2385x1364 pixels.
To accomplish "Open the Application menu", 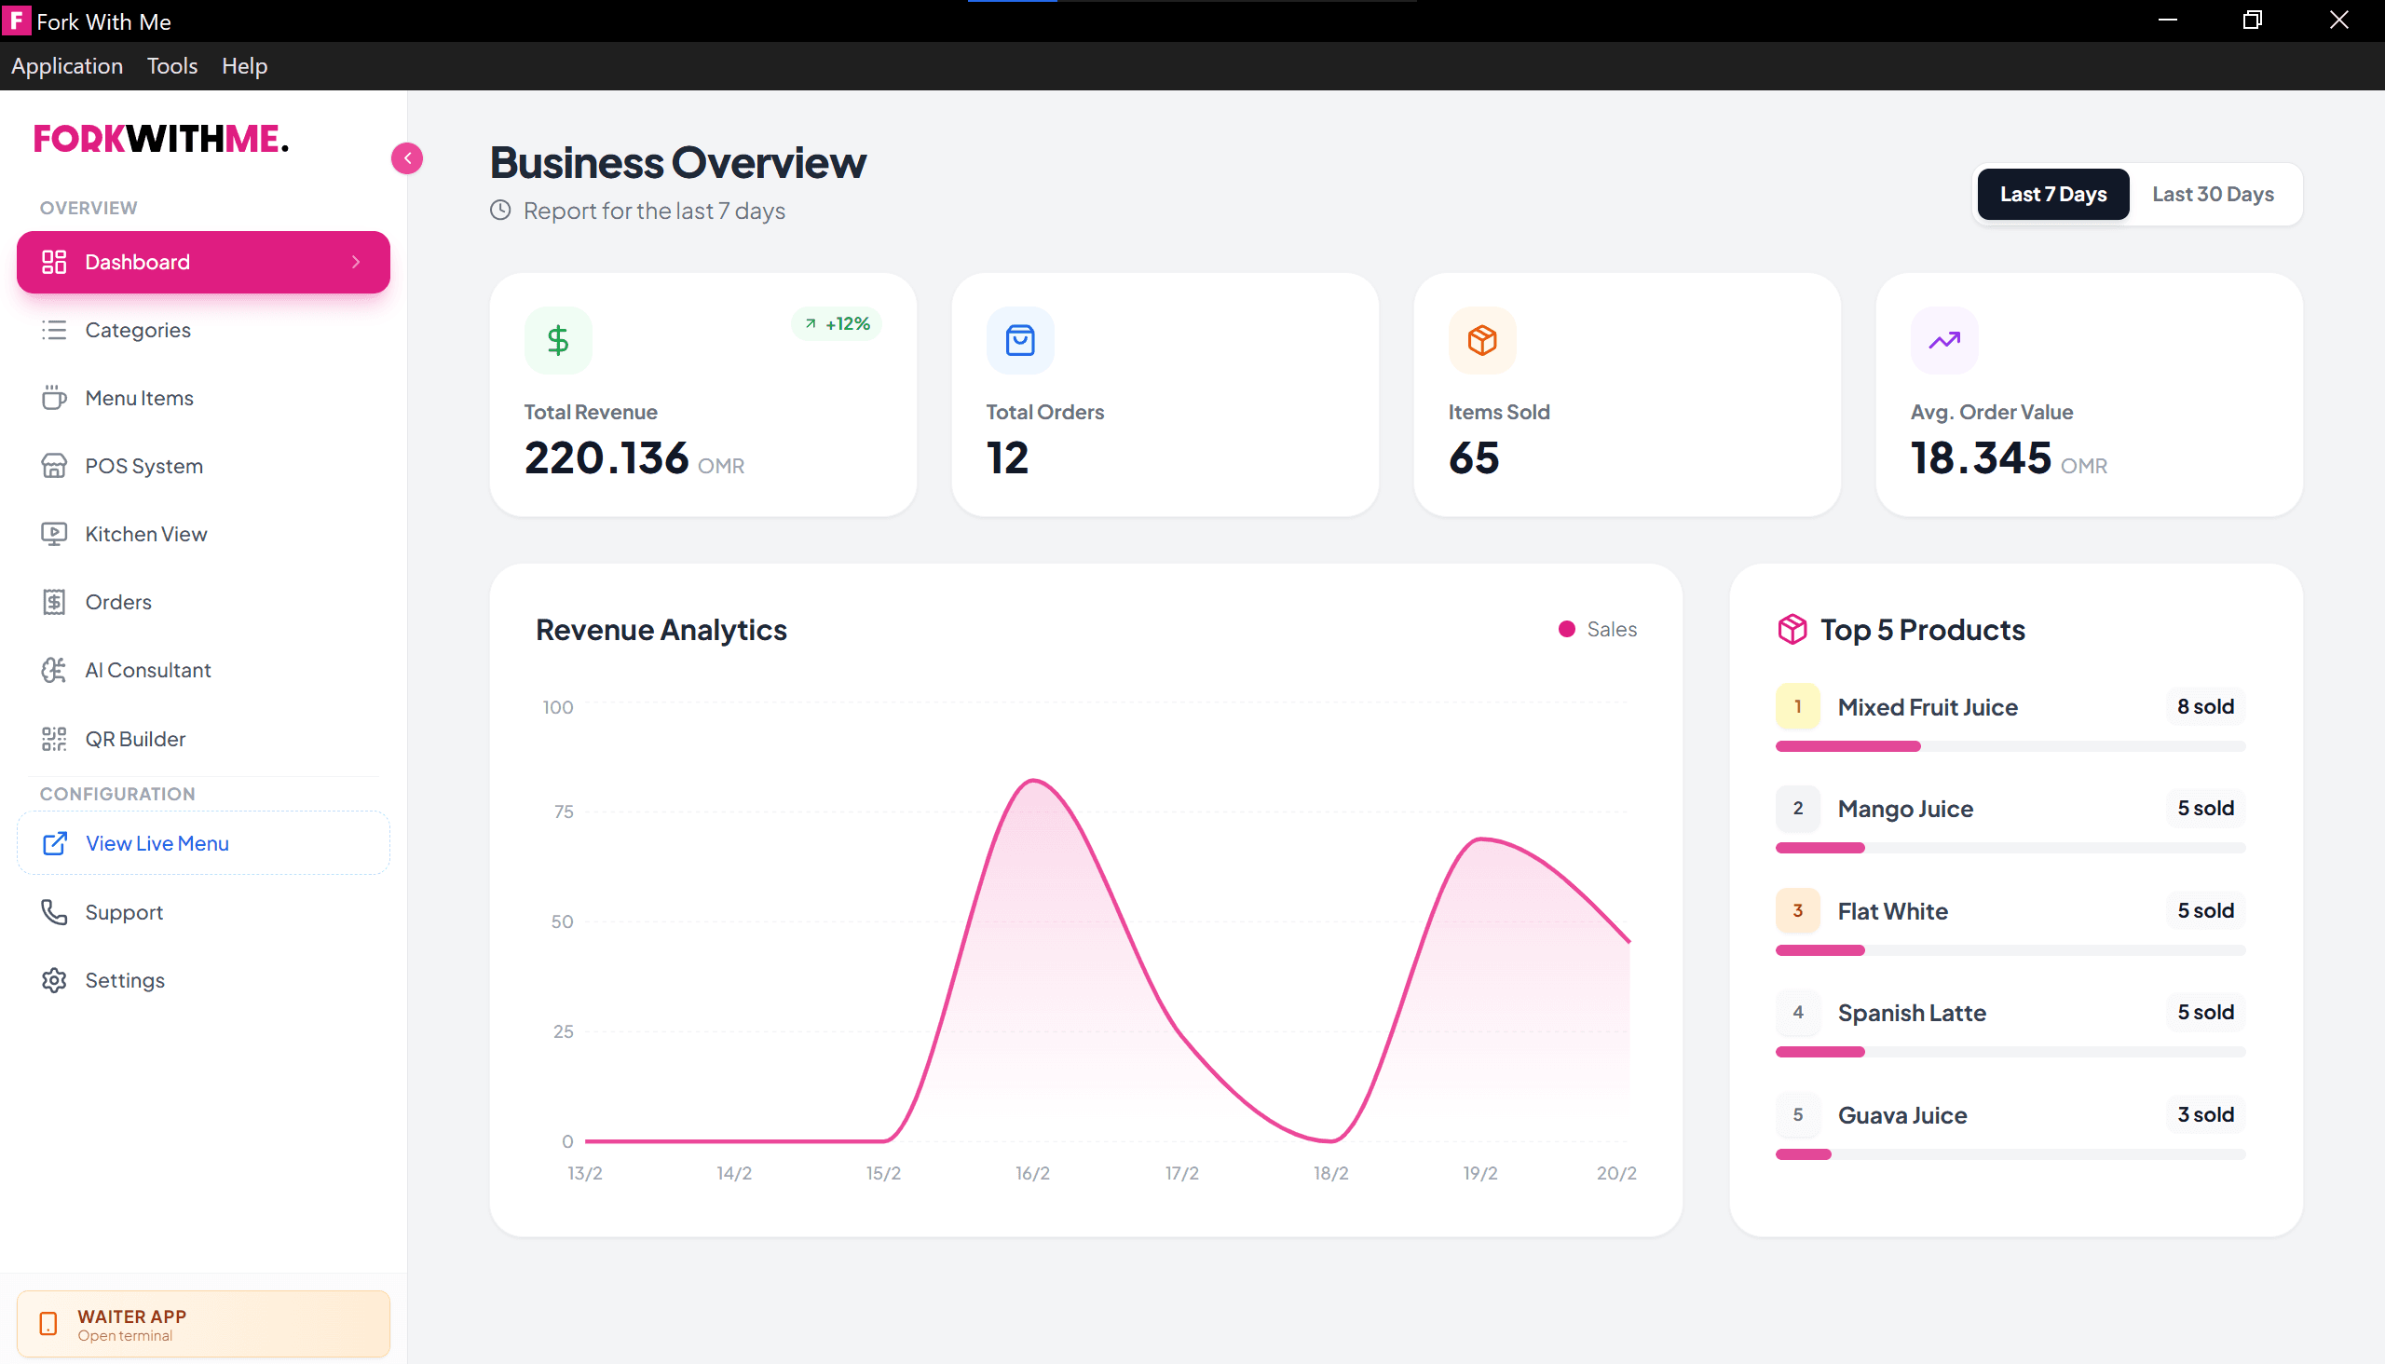I will (x=66, y=65).
